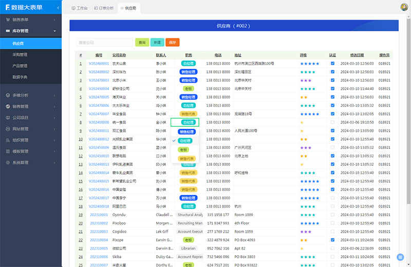Select the contact cell Lek Giff
Viewport: 411px width, 267px height.
tap(162, 232)
